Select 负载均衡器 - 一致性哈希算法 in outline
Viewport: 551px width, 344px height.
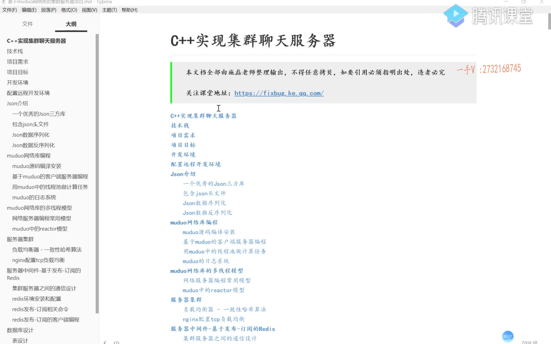tap(47, 249)
